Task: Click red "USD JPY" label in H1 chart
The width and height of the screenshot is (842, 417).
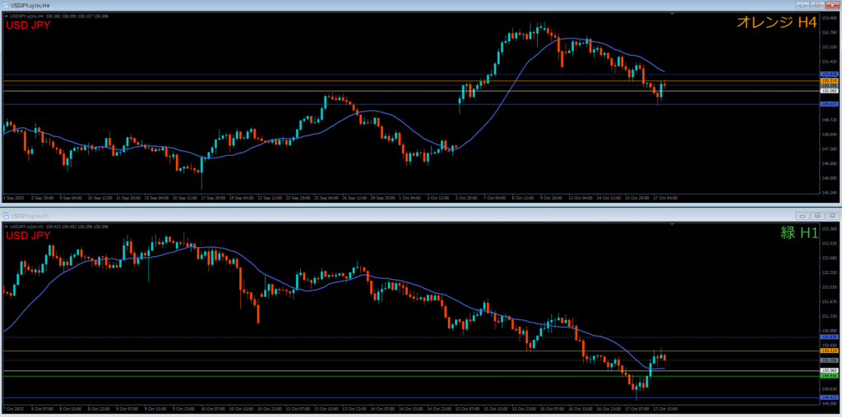Action: tap(29, 236)
